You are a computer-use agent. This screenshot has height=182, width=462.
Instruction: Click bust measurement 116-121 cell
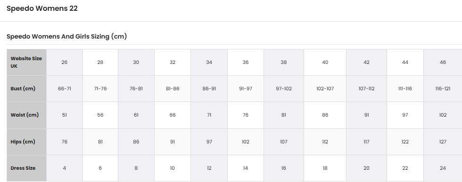coord(443,88)
